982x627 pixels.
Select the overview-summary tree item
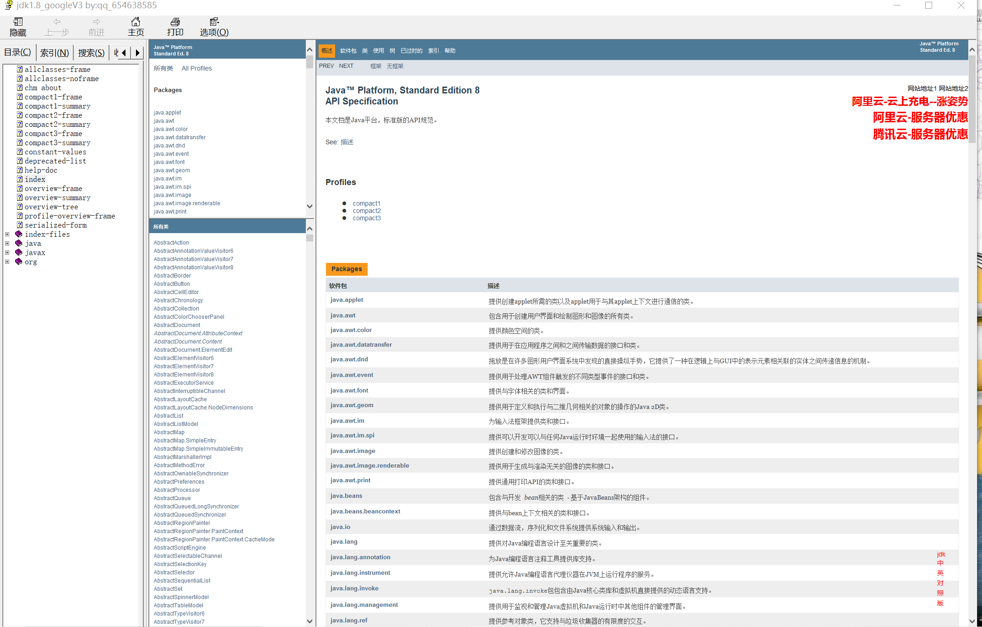click(x=57, y=197)
